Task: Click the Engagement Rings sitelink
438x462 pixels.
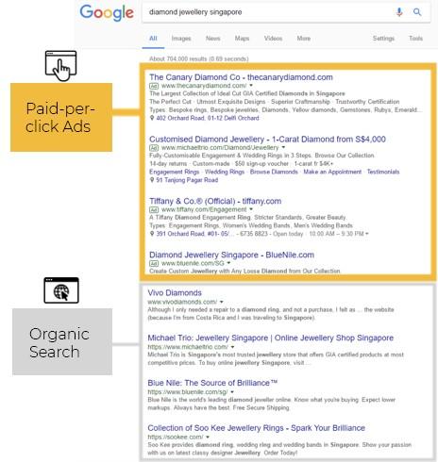Action: pos(175,172)
